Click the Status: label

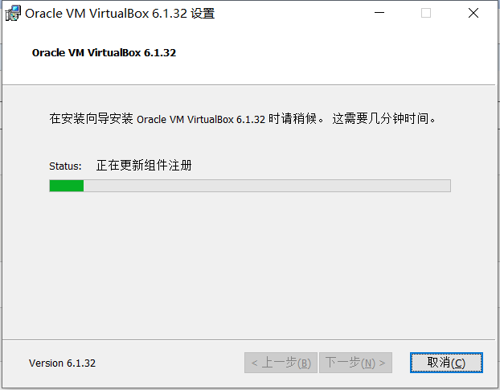65,166
